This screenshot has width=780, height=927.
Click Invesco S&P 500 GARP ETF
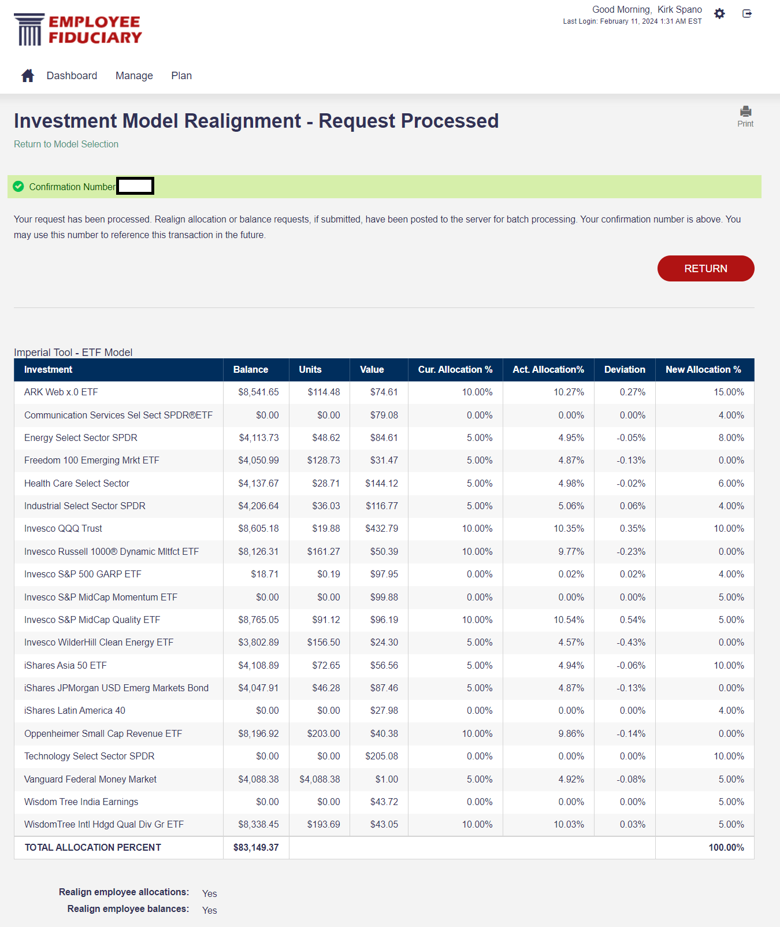[x=83, y=574]
